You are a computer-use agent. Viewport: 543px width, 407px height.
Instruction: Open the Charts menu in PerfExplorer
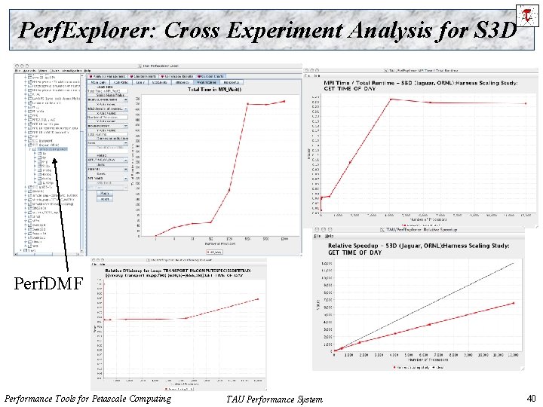[54, 71]
